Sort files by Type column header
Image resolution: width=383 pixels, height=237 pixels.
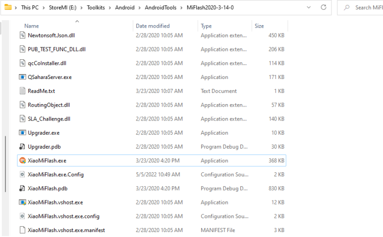click(206, 26)
